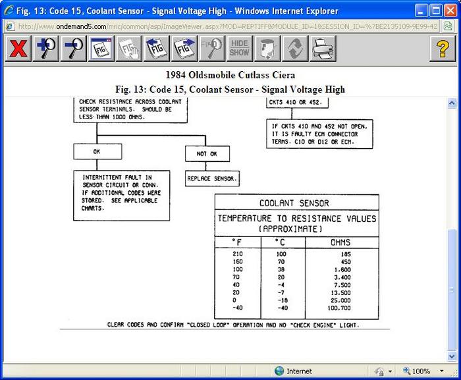This screenshot has height=380, width=461.
Task: Click the 1984 Oldsmobile Cutlass Ciera heading
Action: click(x=230, y=75)
